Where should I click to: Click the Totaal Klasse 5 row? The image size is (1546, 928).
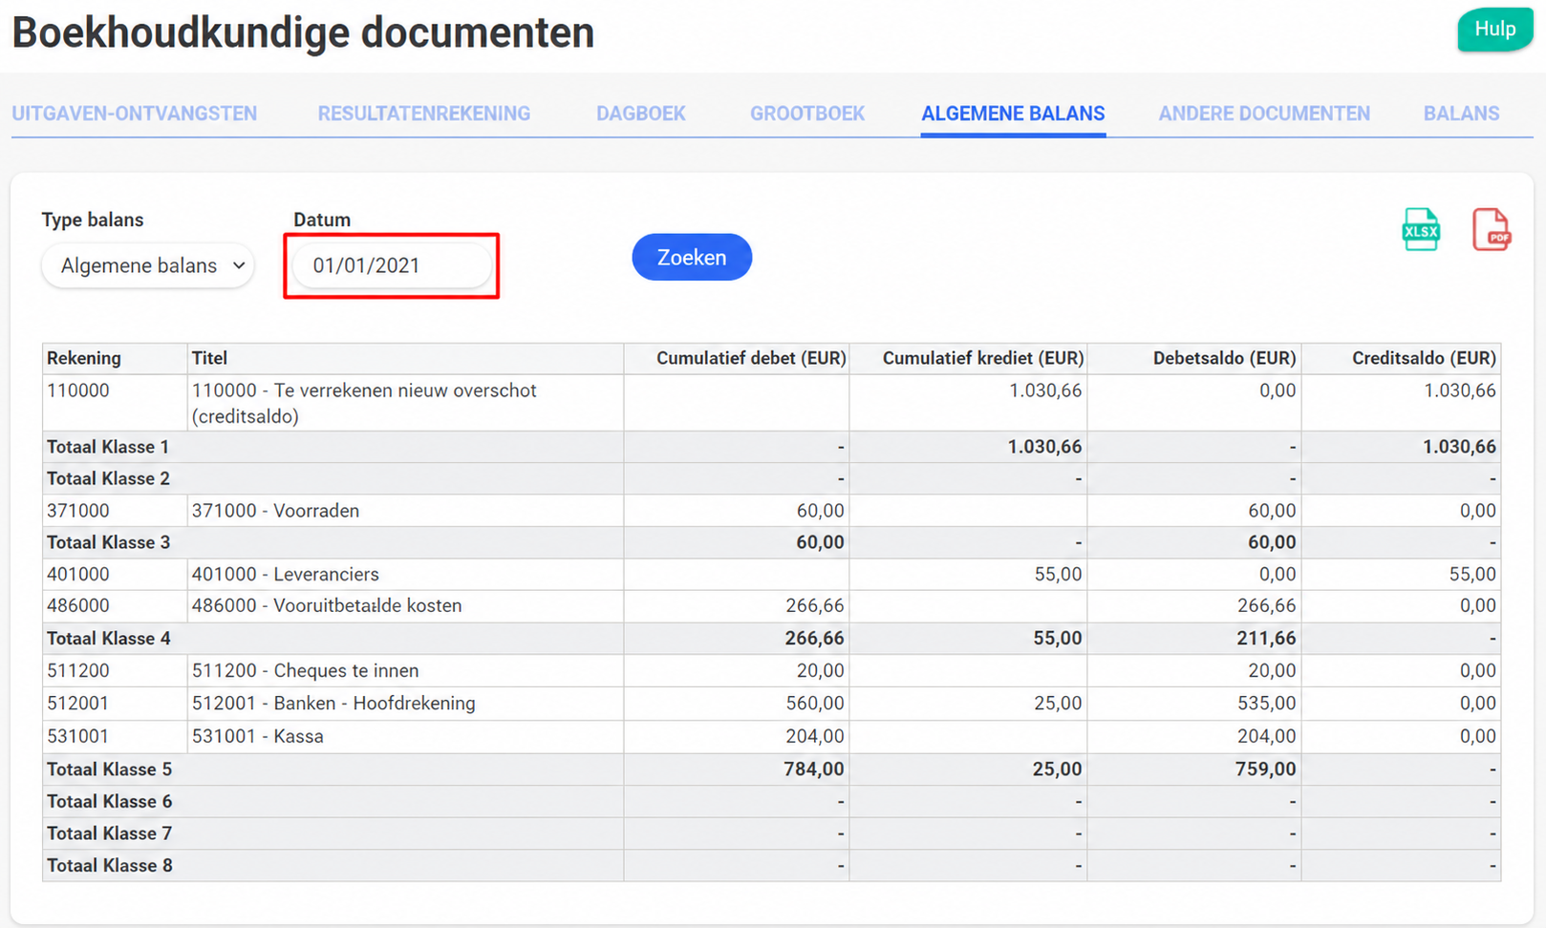coord(771,770)
